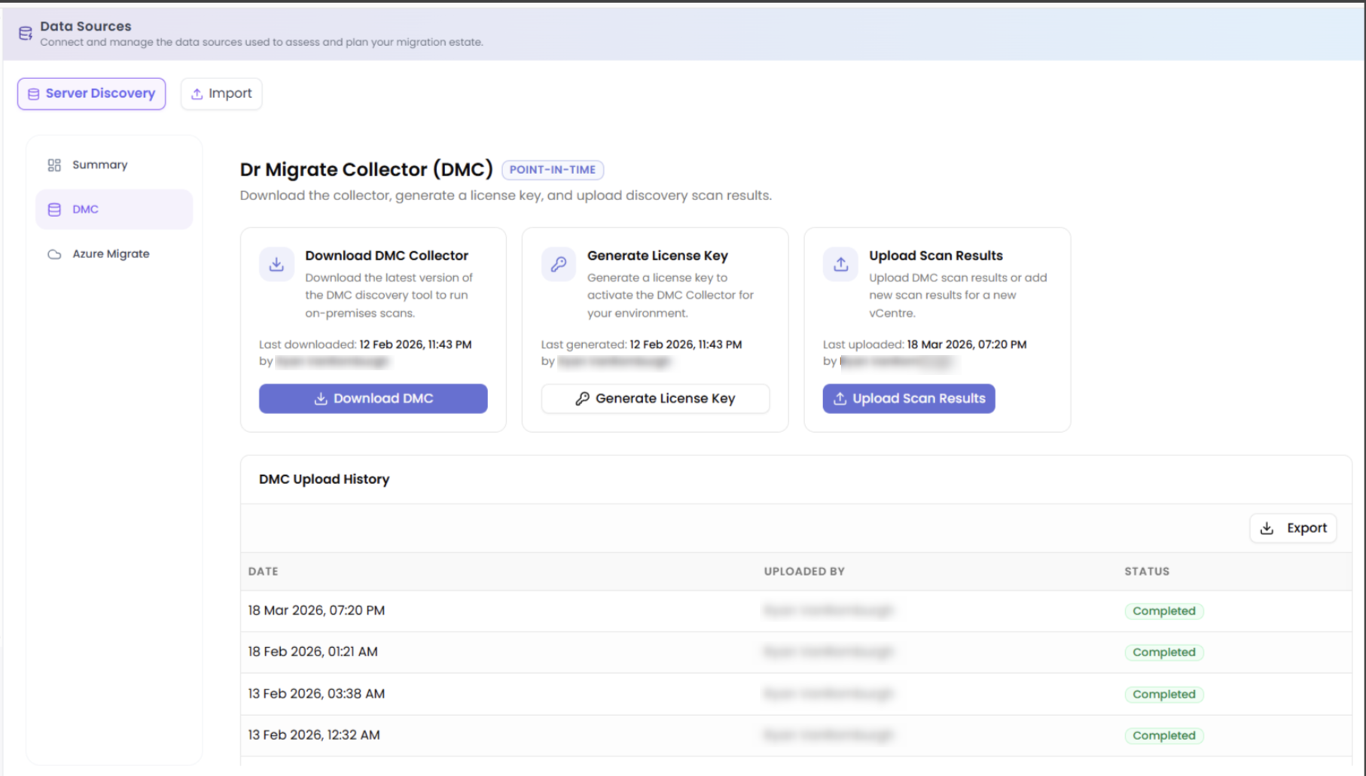
Task: Click the Dr Migrate Collector (DMC) heading
Action: pos(366,169)
